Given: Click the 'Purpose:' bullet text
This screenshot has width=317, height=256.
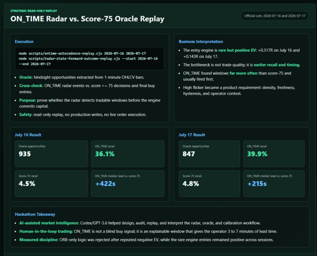Looking at the screenshot, I should [x=90, y=103].
